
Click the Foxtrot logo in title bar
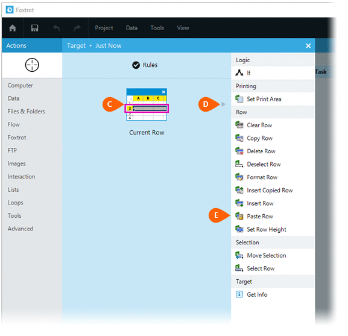[10, 10]
